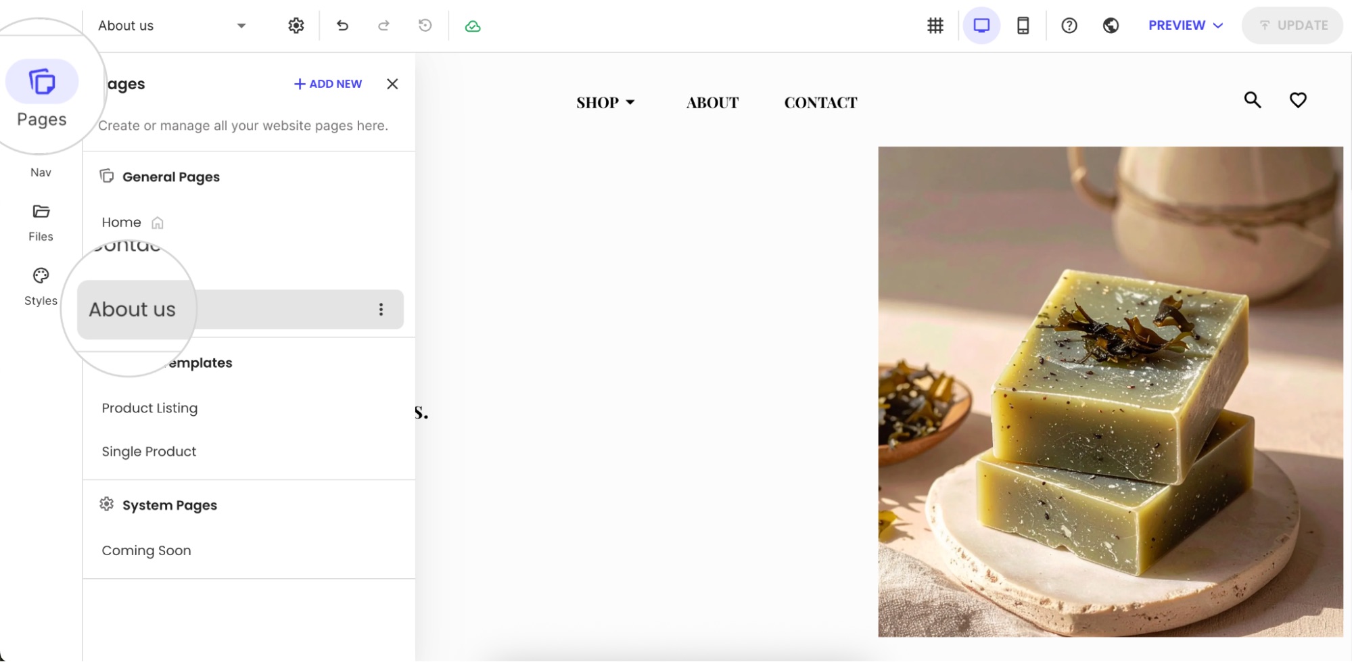1352x662 pixels.
Task: Click the wishlist heart icon
Action: [1298, 100]
